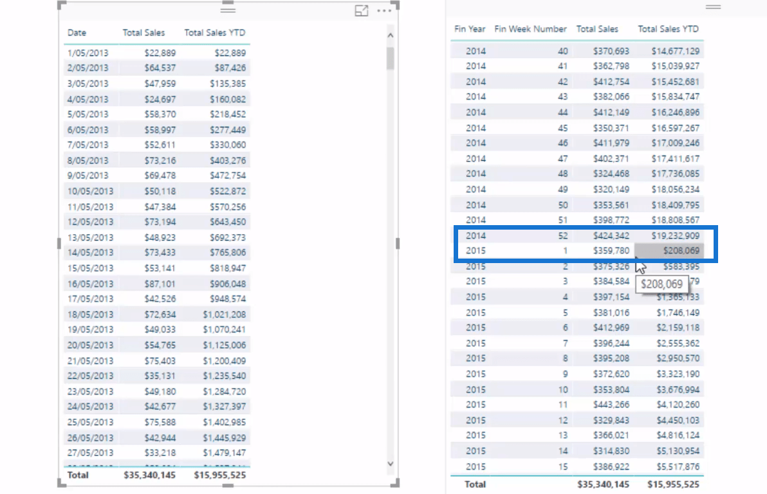Screen dimensions: 767x494
Task: Click the scroll up arrow of left table
Action: pyautogui.click(x=391, y=35)
